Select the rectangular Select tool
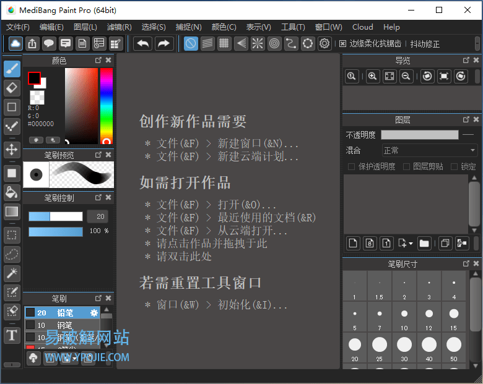Image resolution: width=483 pixels, height=384 pixels. [12, 235]
